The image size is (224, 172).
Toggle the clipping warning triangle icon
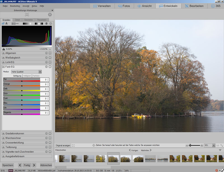point(6,24)
